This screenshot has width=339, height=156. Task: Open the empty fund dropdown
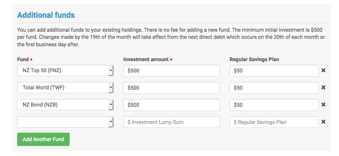65,122
